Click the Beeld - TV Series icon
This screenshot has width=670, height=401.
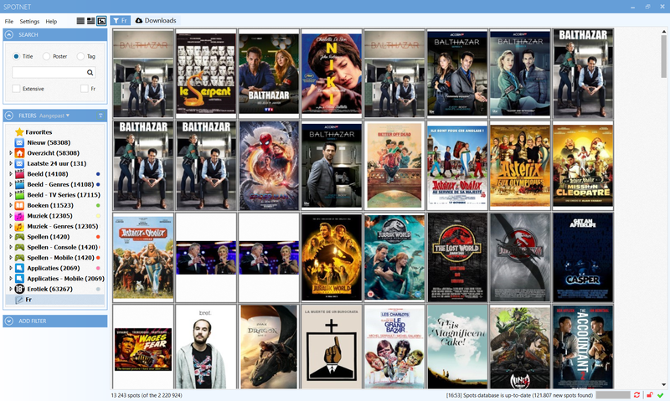pos(19,195)
